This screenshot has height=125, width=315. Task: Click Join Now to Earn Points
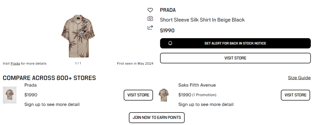click(157, 118)
